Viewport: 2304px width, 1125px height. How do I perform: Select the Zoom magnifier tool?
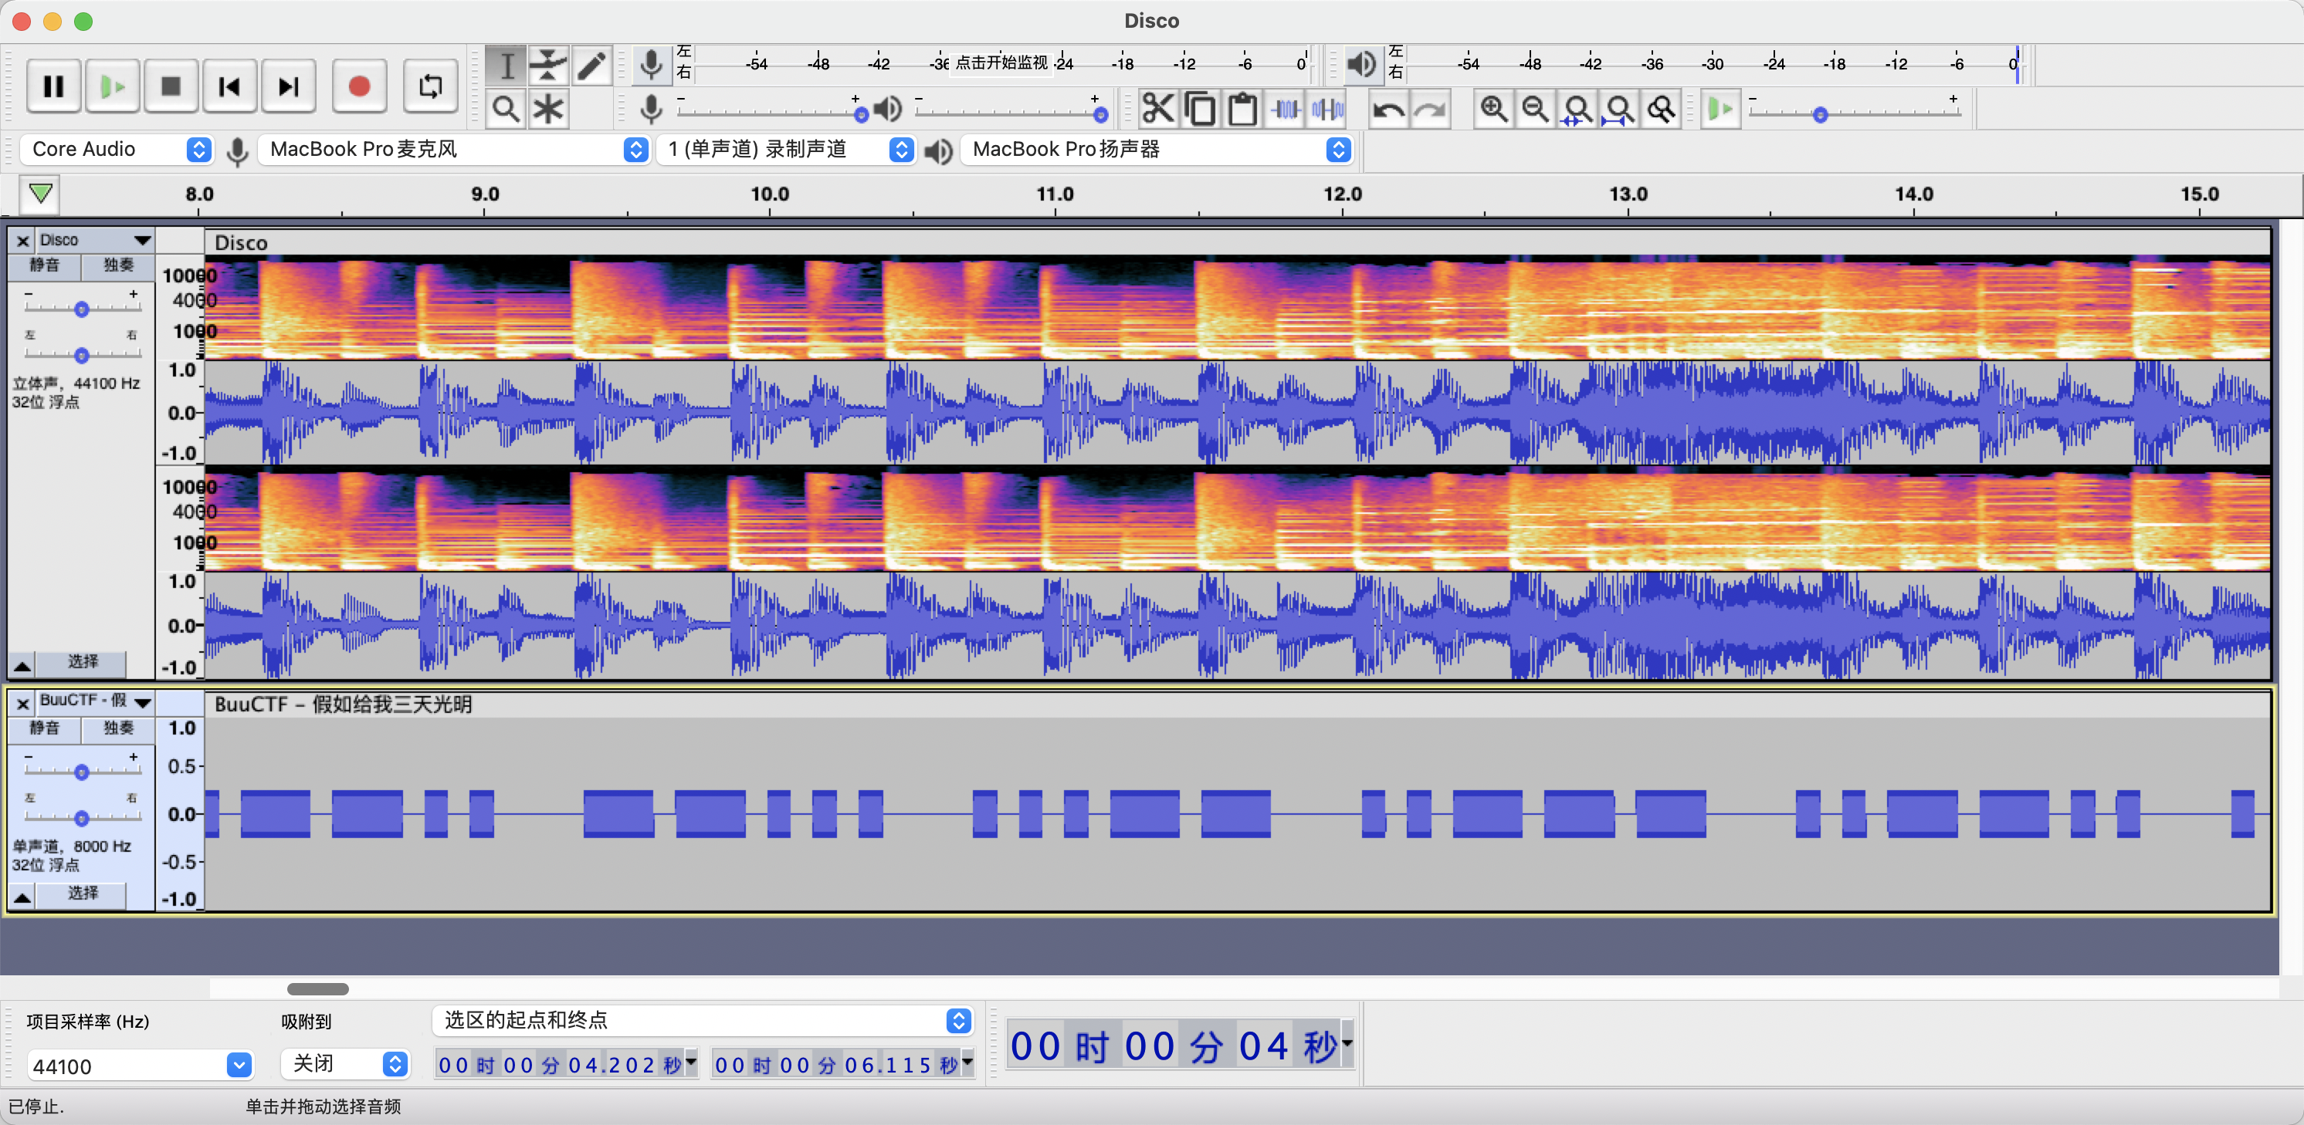click(x=507, y=109)
